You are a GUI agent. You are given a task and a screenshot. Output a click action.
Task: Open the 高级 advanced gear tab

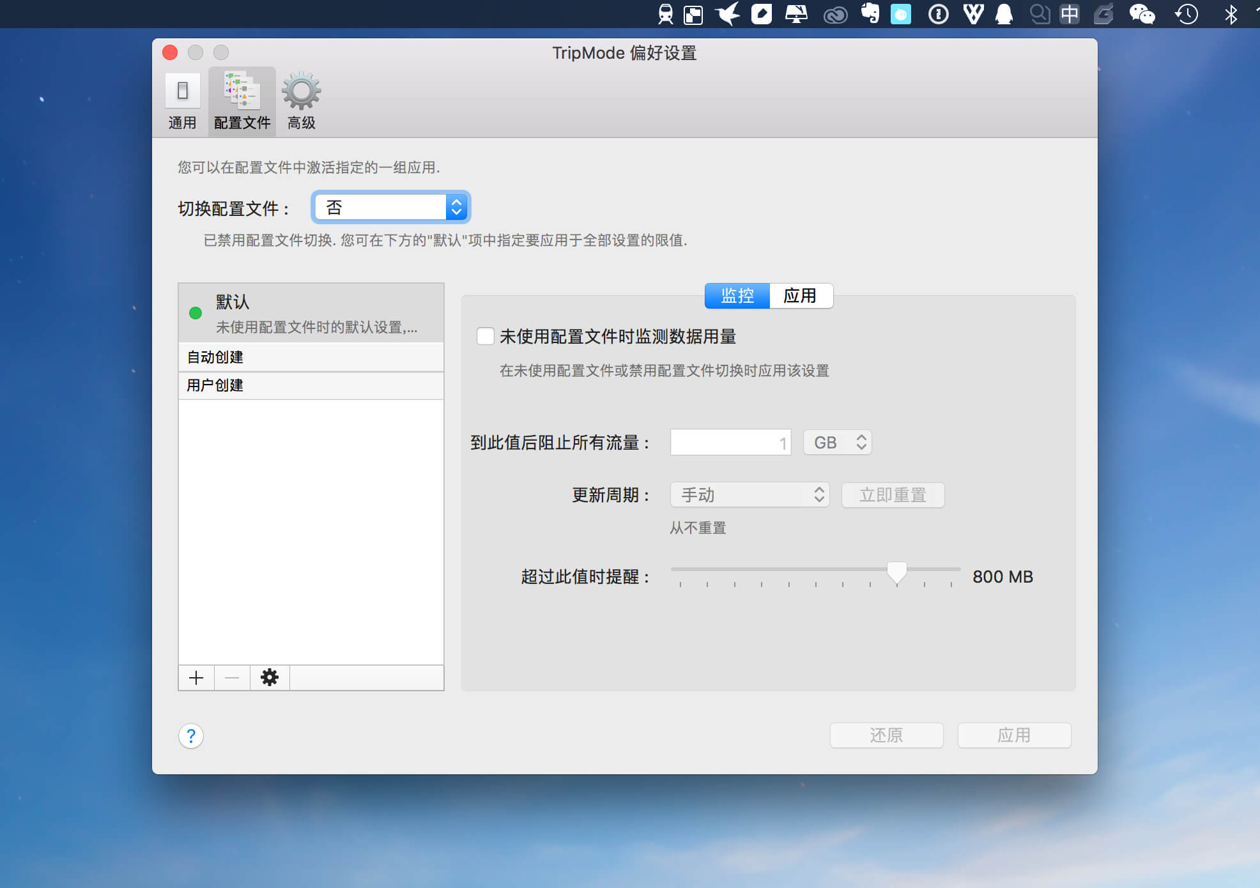coord(302,102)
